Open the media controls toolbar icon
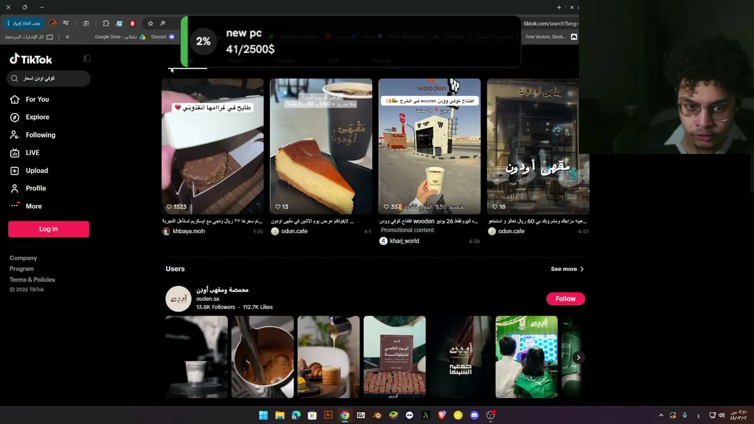Viewport: 754px width, 424px height. coord(66,24)
